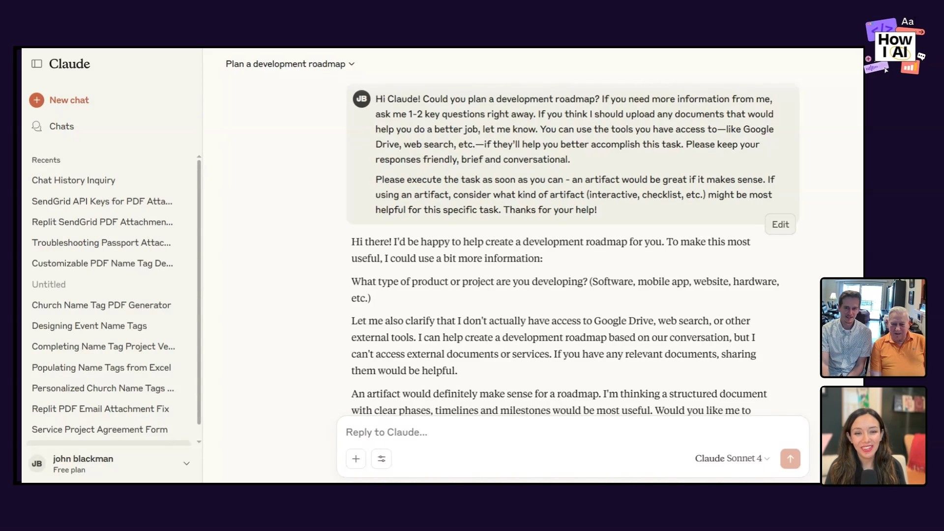944x531 pixels.
Task: Open the 'Populating Name Tags from Excel' chat
Action: pyautogui.click(x=101, y=368)
